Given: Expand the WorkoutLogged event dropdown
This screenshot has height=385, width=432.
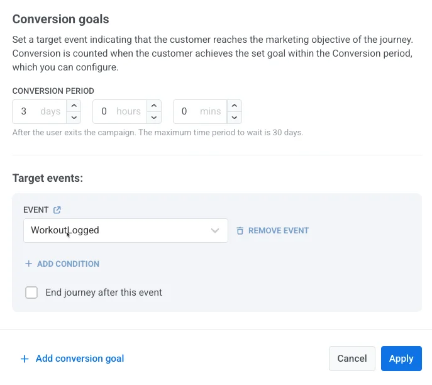Looking at the screenshot, I should [119, 230].
